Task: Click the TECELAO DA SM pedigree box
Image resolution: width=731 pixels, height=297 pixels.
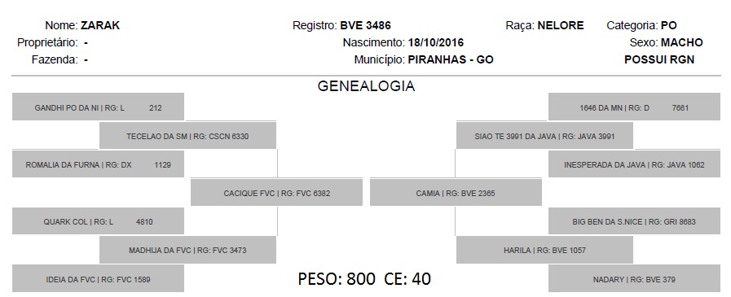Action: [x=187, y=136]
